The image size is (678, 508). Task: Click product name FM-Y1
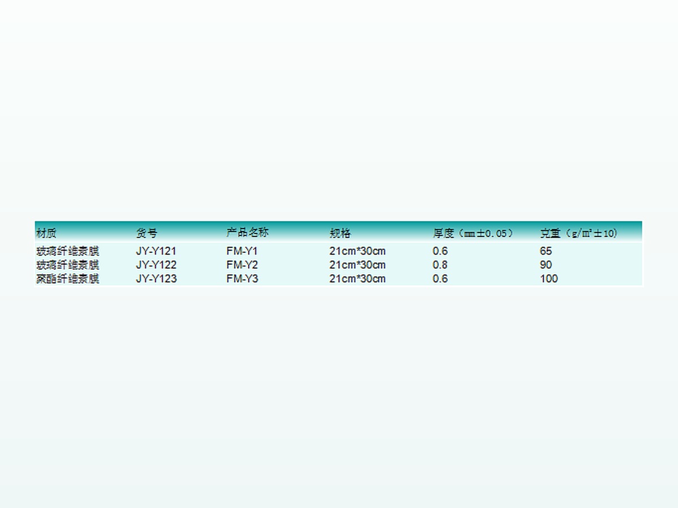click(x=242, y=251)
